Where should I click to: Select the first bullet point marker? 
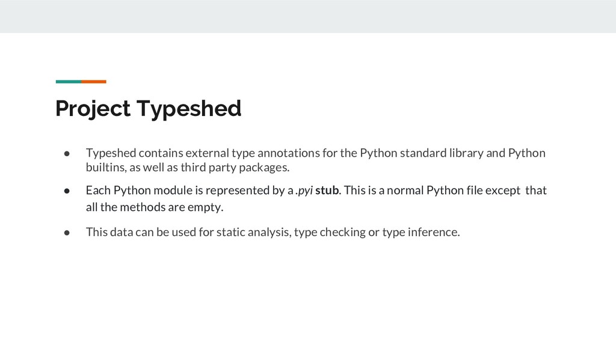coord(68,153)
